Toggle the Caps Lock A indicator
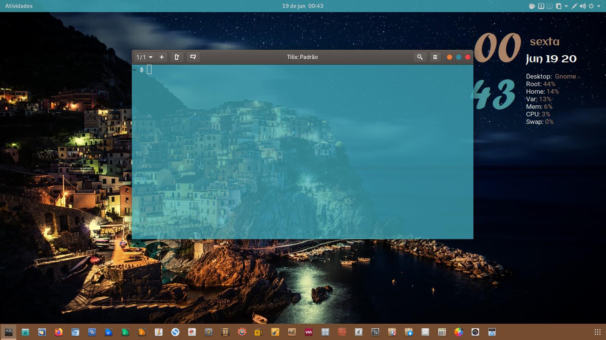This screenshot has width=606, height=340. (x=550, y=6)
